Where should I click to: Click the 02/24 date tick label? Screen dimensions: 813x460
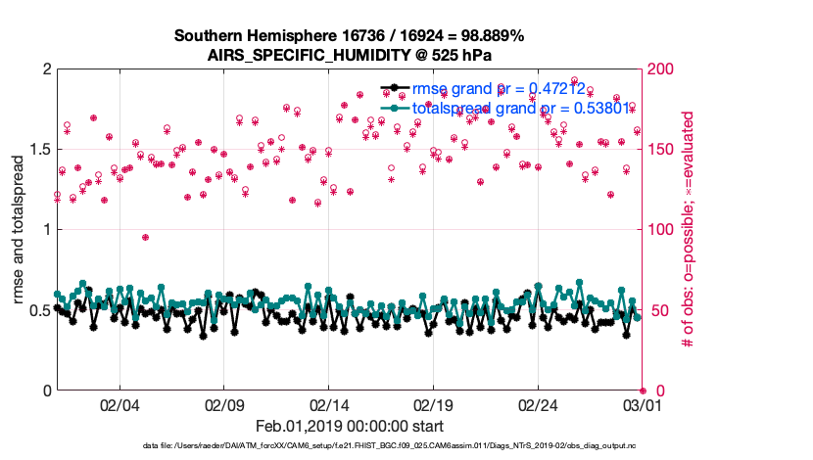538,405
